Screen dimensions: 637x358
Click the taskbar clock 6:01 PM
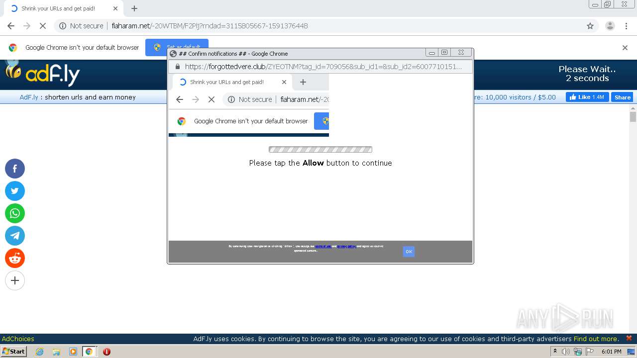pyautogui.click(x=611, y=352)
